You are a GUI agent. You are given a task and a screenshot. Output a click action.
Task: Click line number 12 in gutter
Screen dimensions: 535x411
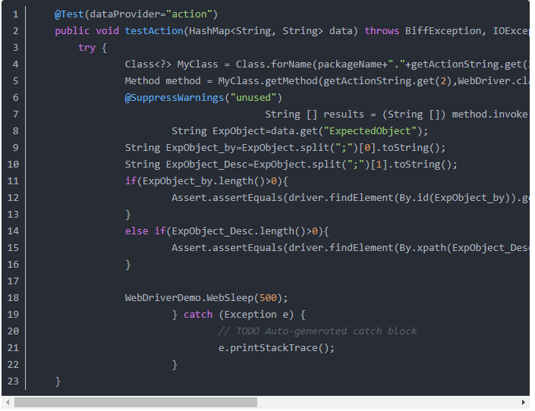tap(13, 198)
